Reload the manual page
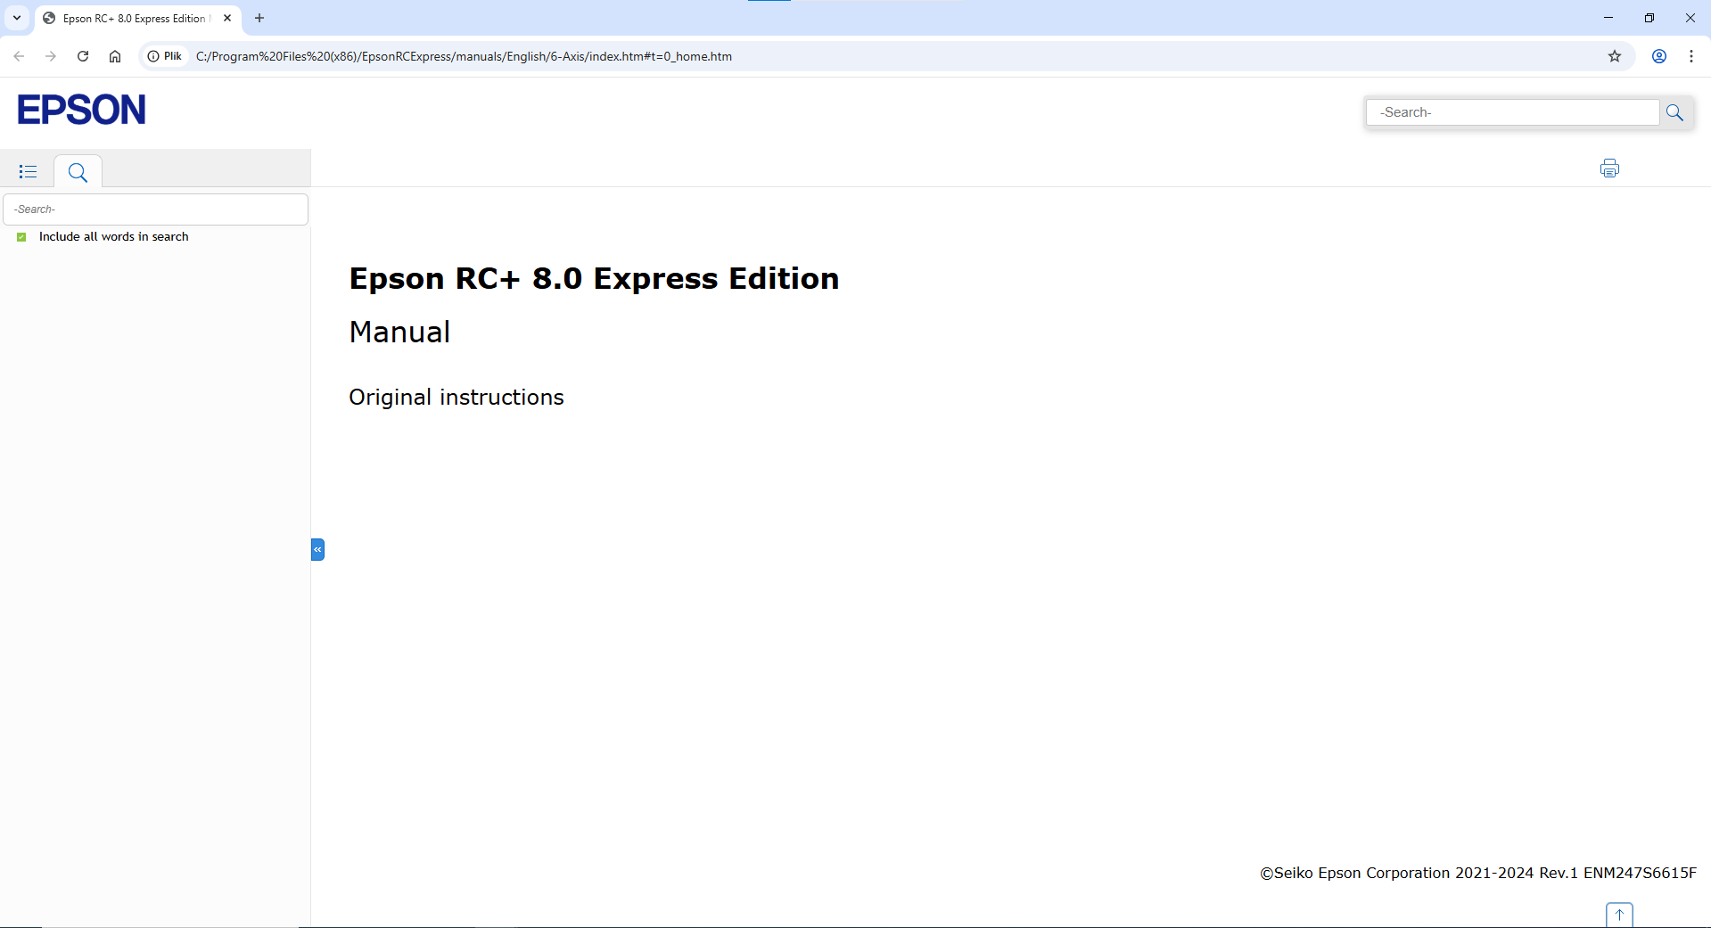Viewport: 1711px width, 928px height. [83, 56]
